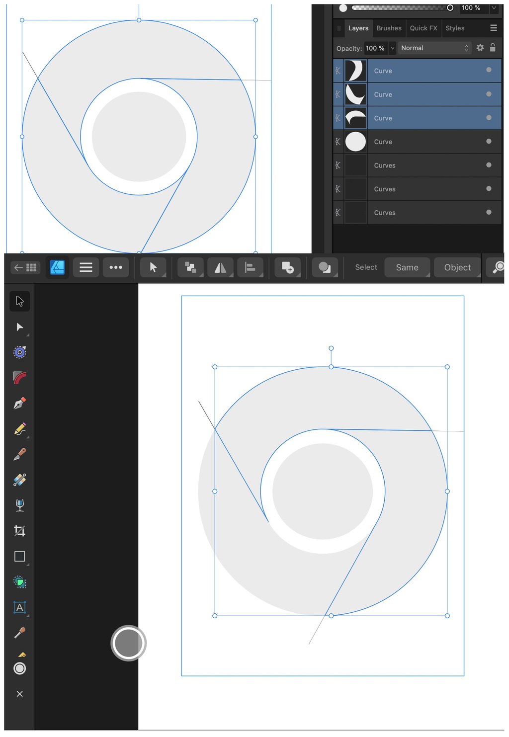
Task: Open the Alignment options
Action: click(251, 267)
